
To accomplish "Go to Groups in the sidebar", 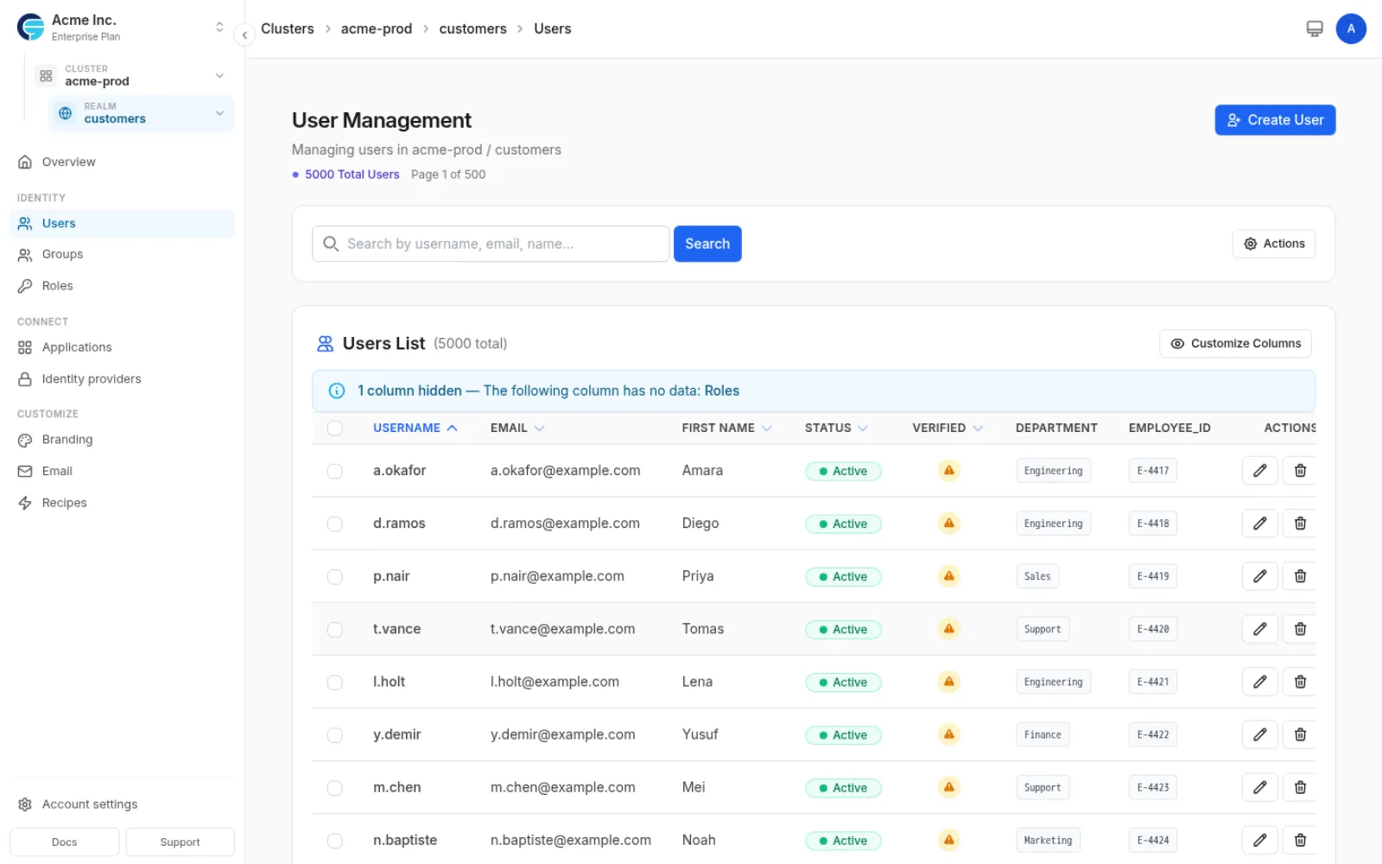I will point(122,254).
